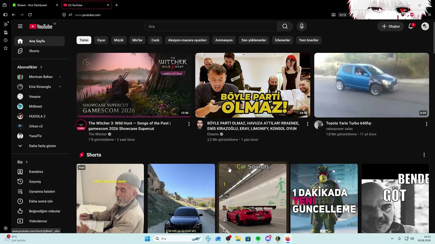
Task: Click the browser address bar URL
Action: pos(88,15)
